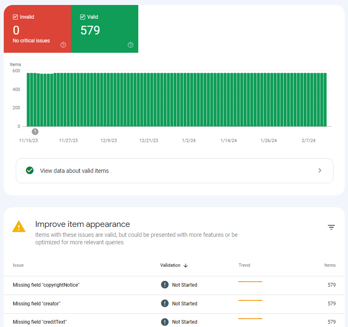Open the filter icon above the issues table
The image size is (348, 327).
coord(331,227)
